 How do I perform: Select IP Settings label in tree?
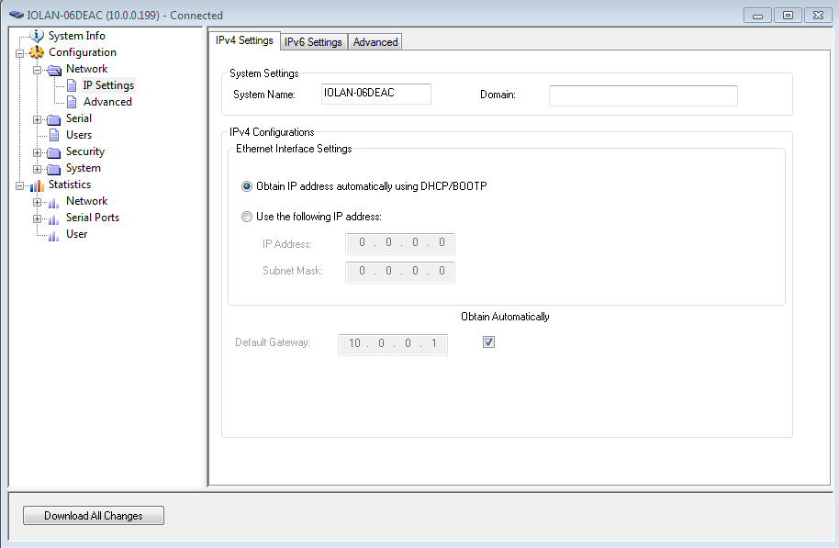click(108, 85)
